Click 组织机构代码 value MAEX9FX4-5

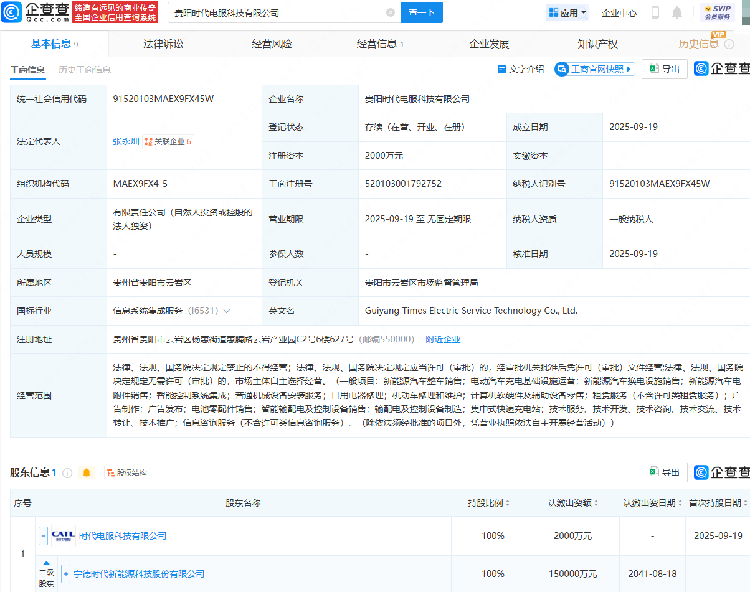point(140,184)
